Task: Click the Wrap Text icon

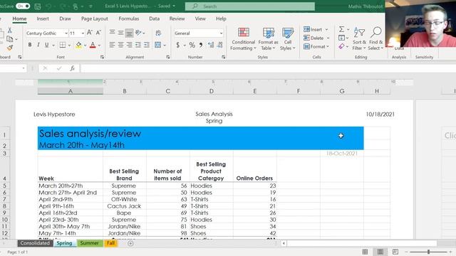Action: pos(158,33)
